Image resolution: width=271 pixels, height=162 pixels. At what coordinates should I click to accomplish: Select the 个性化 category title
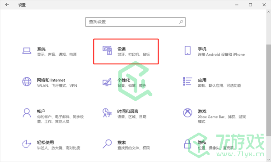coord(124,80)
